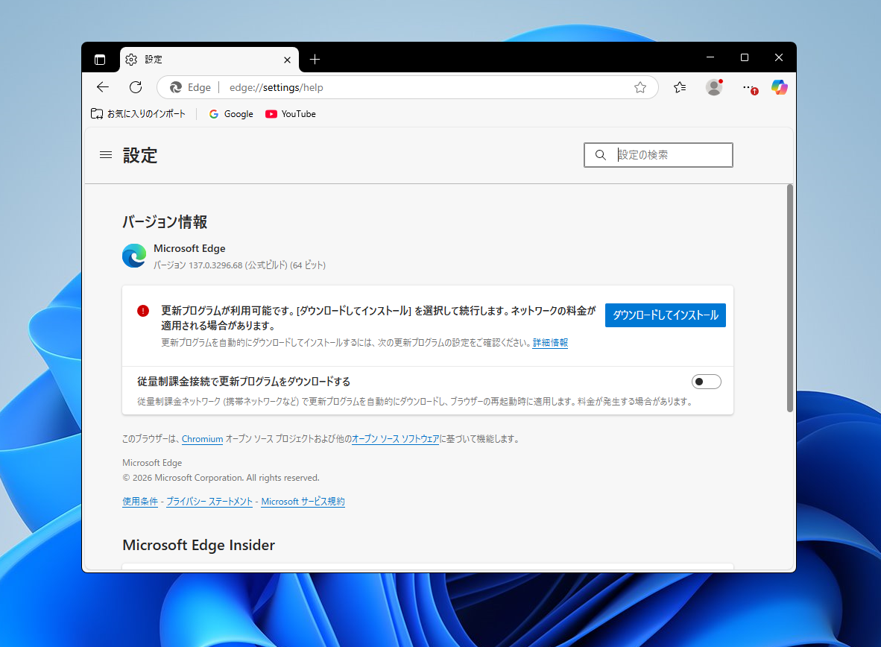Open Settings and more (three dots) menu
The image size is (881, 647).
[749, 87]
